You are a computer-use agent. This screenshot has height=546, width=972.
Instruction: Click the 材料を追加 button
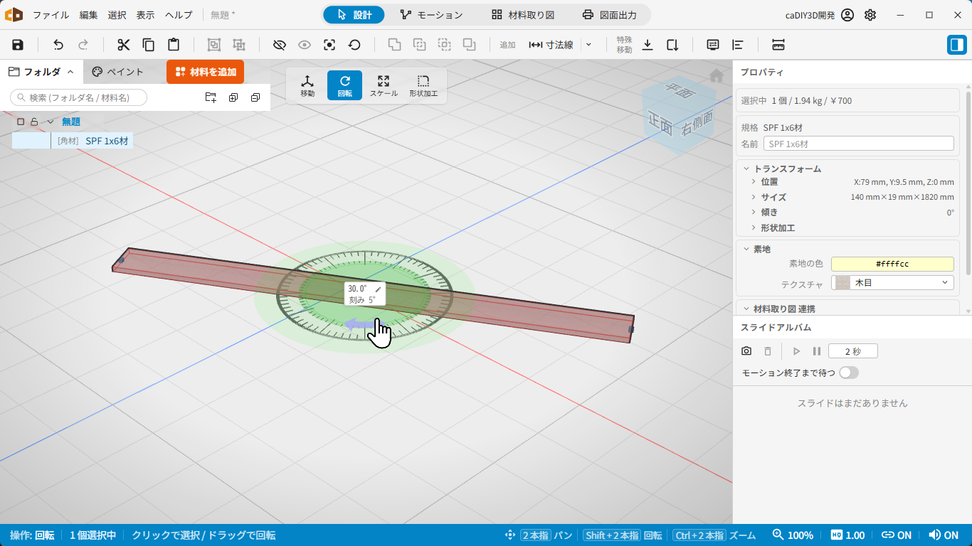206,72
